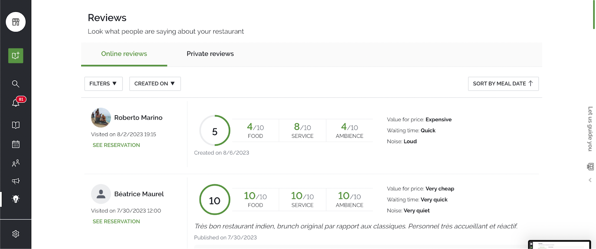Click the guide video thumbnail in bottom corner
This screenshot has width=596, height=249.
tap(559, 245)
